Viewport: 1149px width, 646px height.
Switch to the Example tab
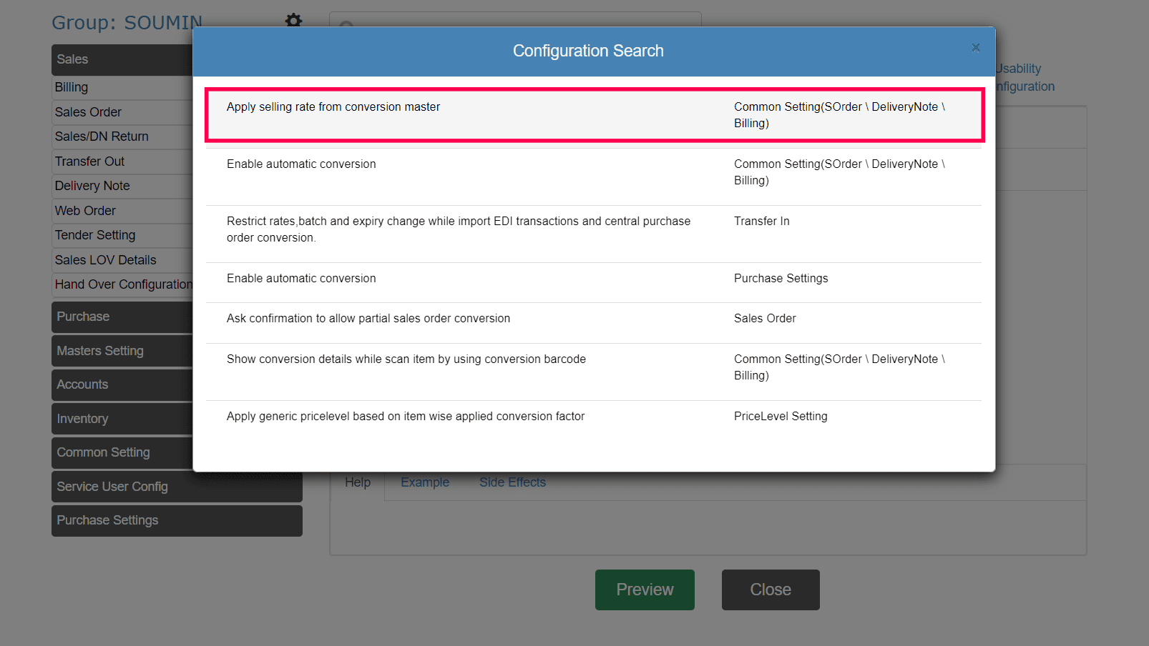click(425, 482)
